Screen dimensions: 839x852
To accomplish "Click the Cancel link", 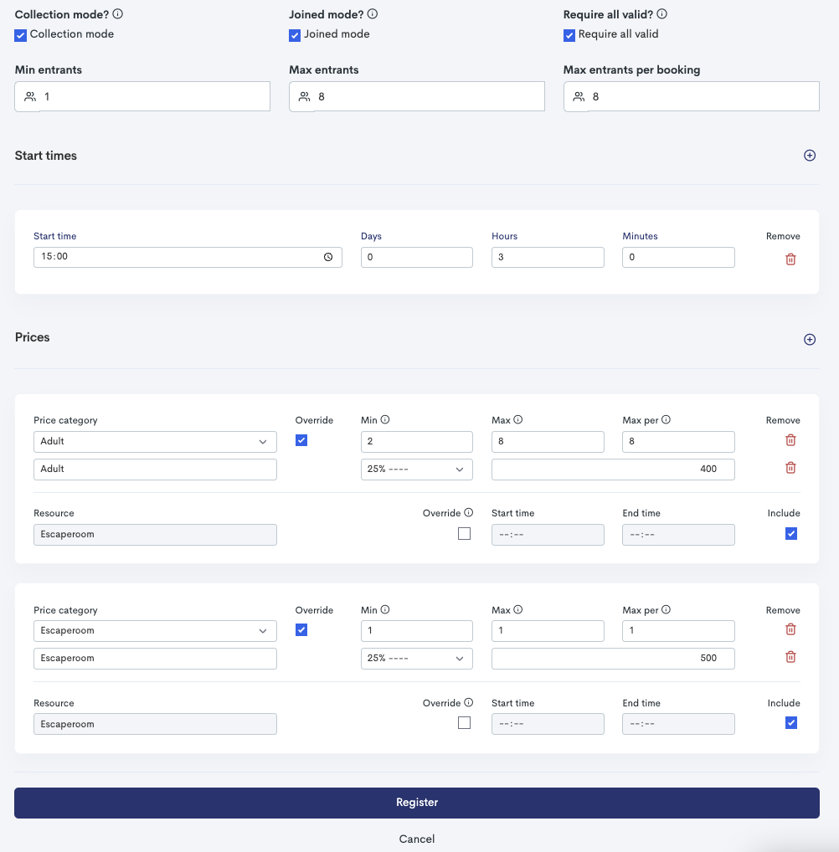I will [416, 839].
